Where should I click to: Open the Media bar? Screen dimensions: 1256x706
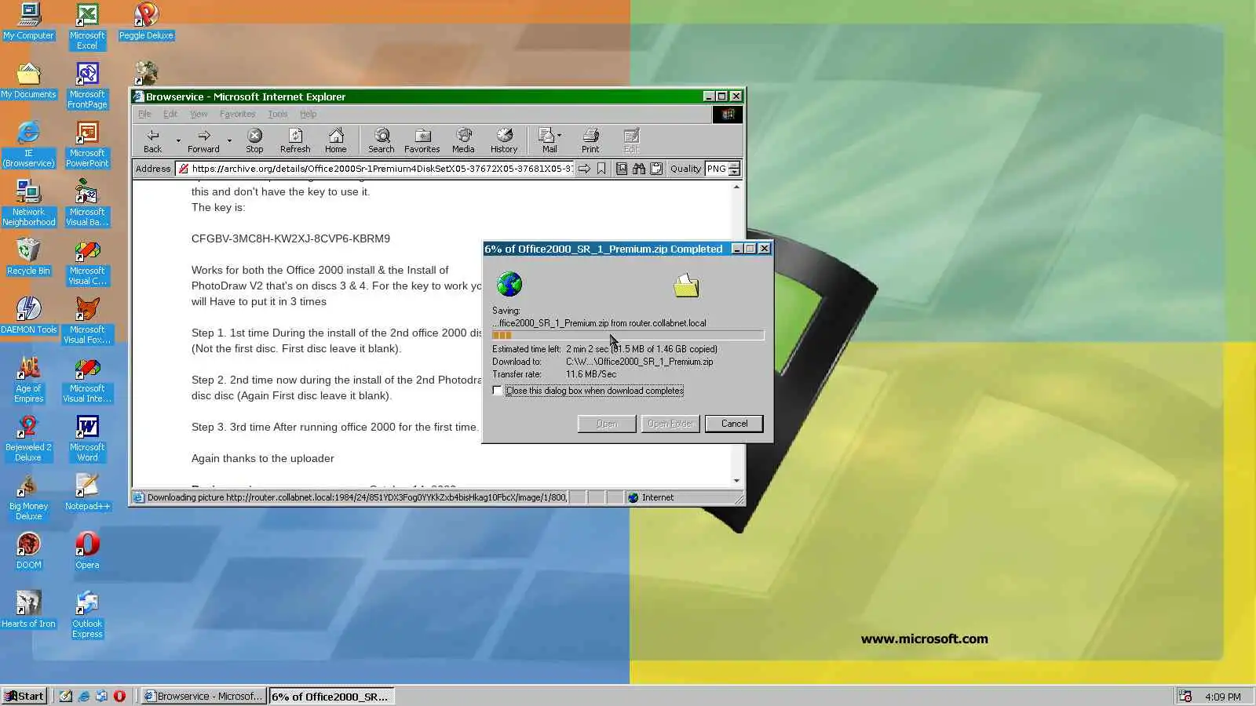pos(463,140)
